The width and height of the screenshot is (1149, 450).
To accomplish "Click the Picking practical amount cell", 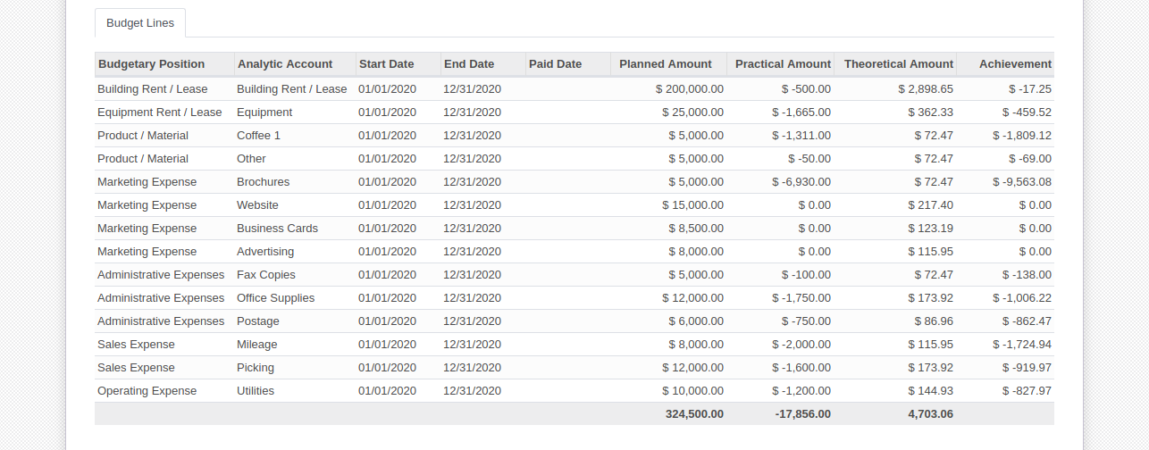I will click(781, 368).
